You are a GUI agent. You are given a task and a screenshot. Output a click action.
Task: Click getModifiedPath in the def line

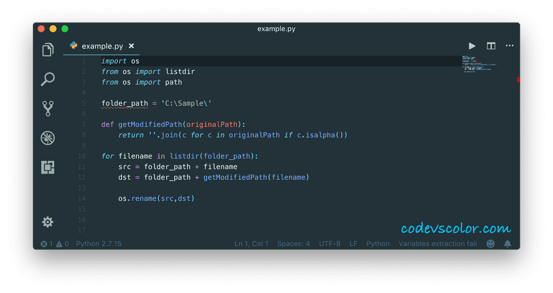150,125
